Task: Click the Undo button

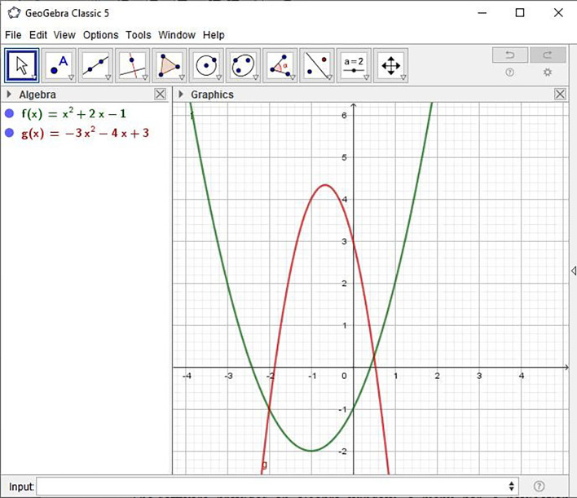Action: coord(510,55)
